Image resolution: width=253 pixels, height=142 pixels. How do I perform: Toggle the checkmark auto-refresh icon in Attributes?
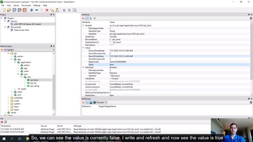[87, 18]
